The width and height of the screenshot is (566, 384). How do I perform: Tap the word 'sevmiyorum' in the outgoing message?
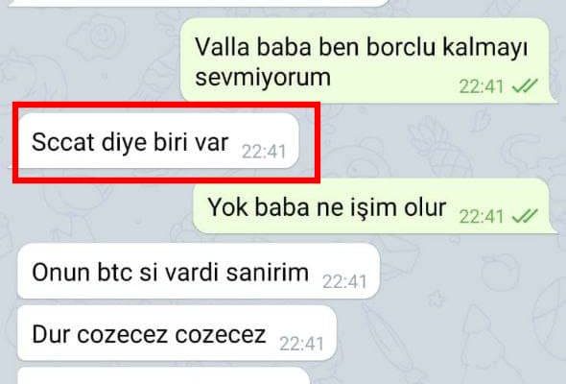pyautogui.click(x=263, y=78)
